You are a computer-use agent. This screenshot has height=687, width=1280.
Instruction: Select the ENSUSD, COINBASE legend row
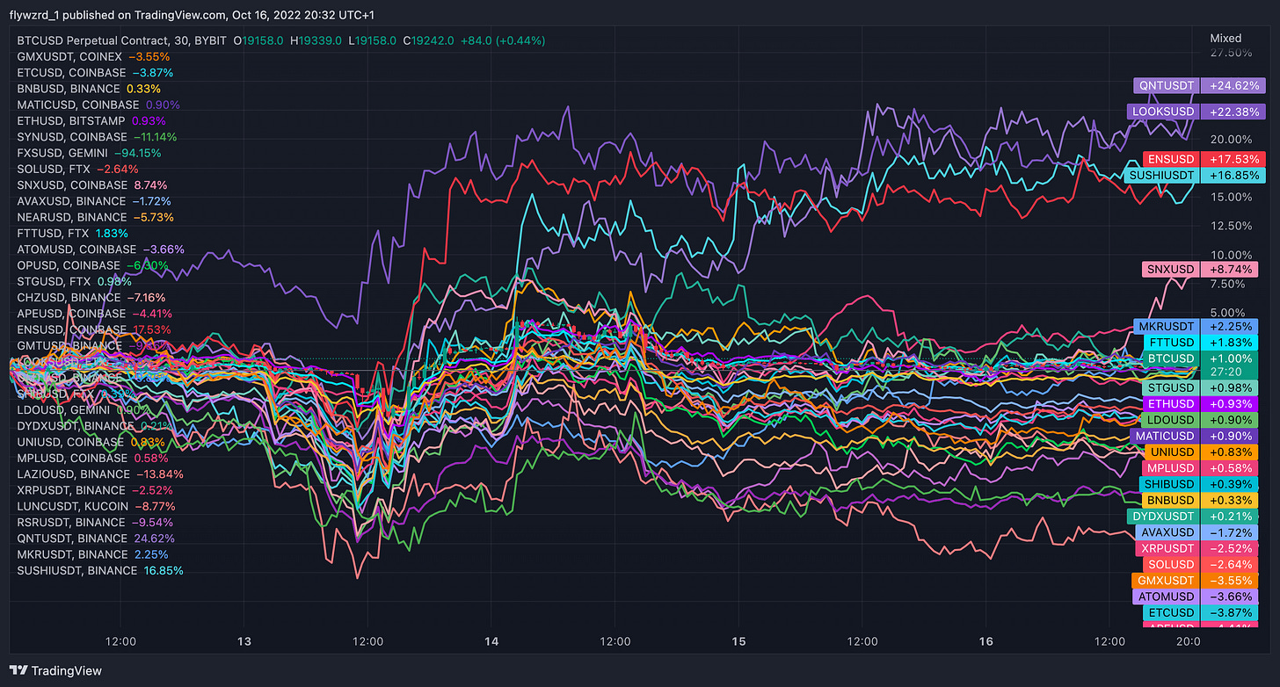click(94, 329)
